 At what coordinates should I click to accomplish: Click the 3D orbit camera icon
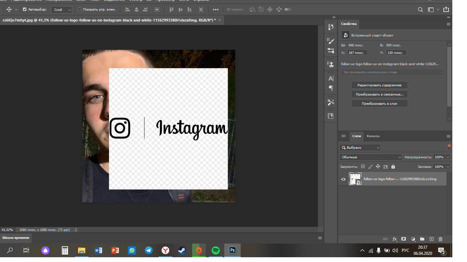click(x=252, y=10)
